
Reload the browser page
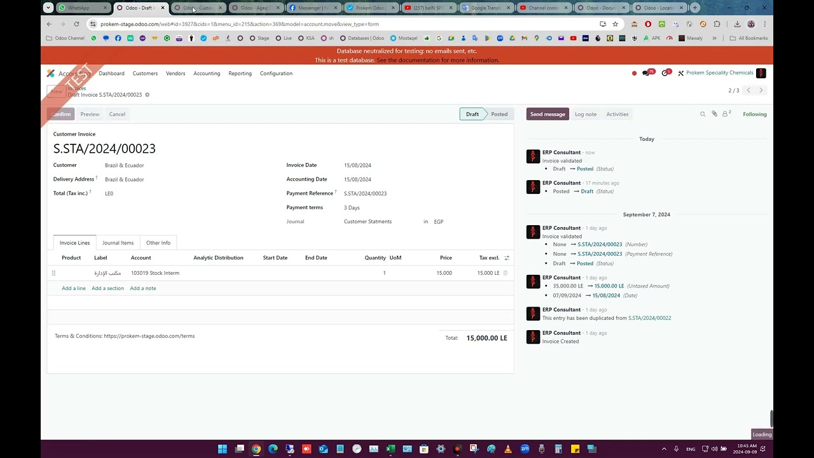pyautogui.click(x=76, y=24)
